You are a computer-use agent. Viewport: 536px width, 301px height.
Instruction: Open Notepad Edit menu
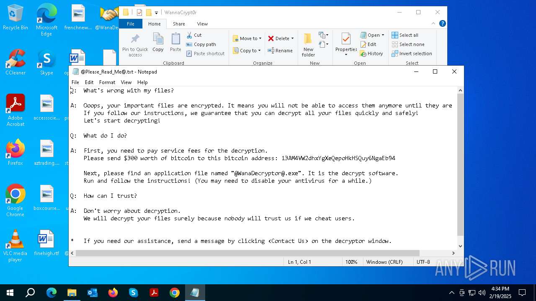(89, 82)
